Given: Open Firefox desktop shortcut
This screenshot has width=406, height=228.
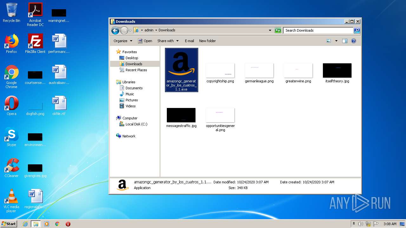Looking at the screenshot, I should 11,44.
